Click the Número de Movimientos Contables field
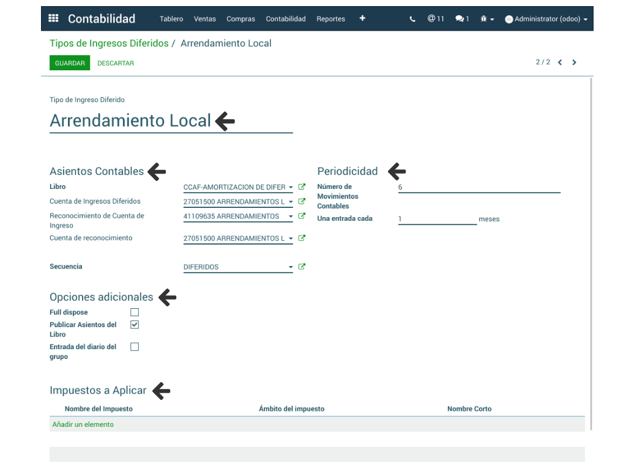The image size is (626, 469). [x=479, y=187]
